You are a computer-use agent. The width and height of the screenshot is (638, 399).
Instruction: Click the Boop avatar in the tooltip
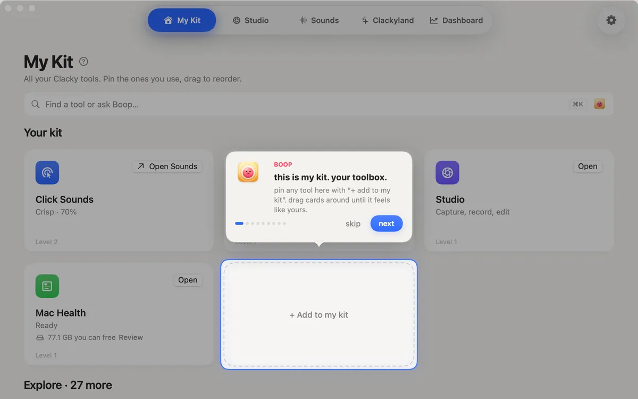pos(248,172)
